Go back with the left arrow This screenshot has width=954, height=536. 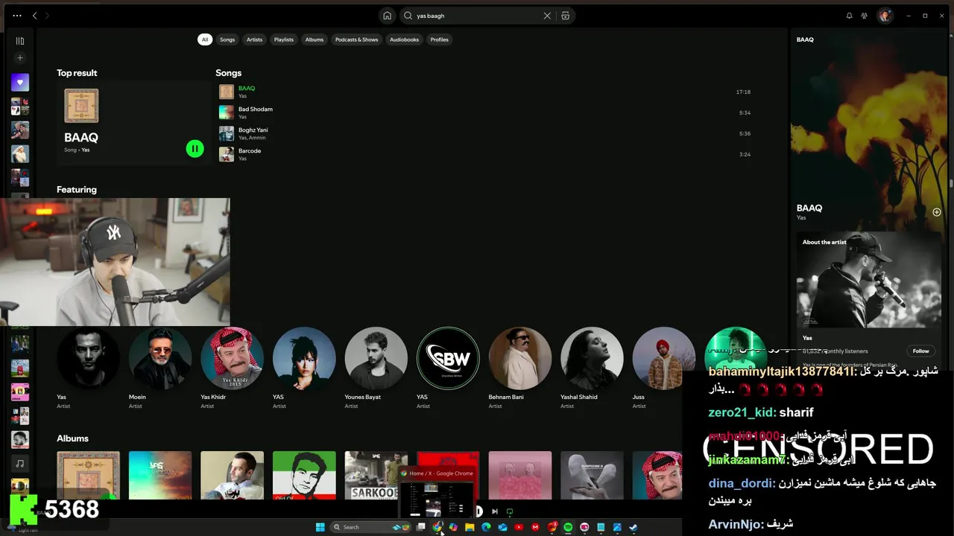[x=34, y=16]
